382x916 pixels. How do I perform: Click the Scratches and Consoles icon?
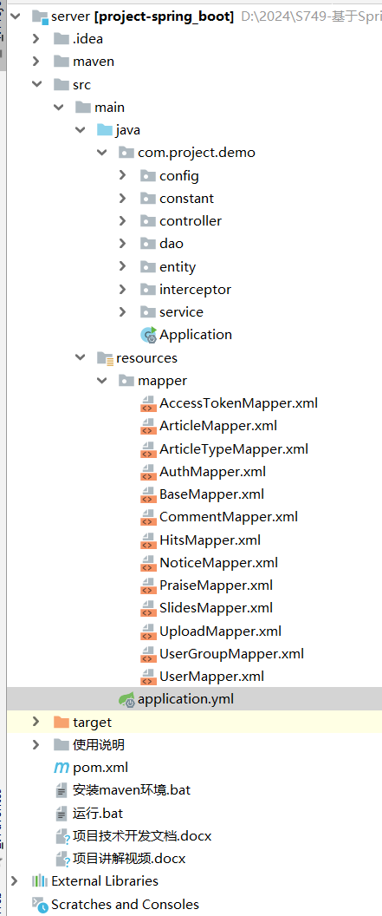pyautogui.click(x=40, y=905)
